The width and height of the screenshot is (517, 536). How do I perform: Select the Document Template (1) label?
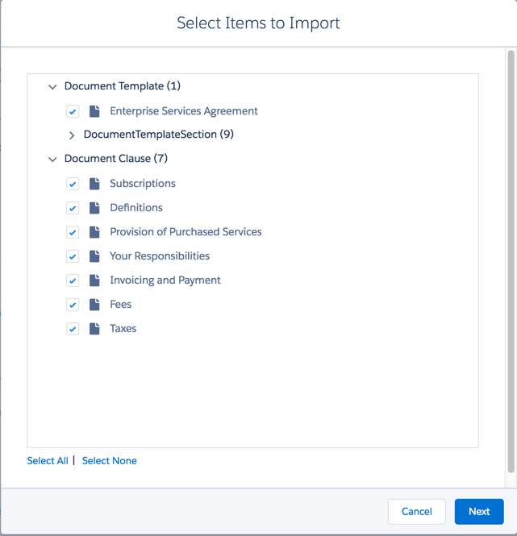(123, 86)
